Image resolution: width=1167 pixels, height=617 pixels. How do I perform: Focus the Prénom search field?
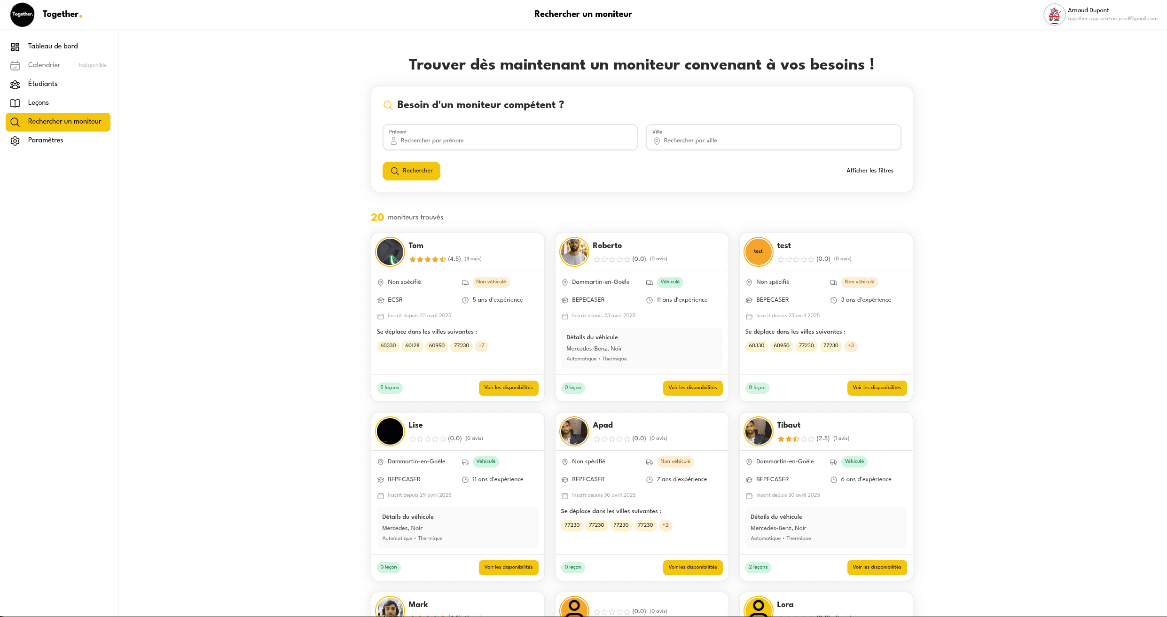[x=510, y=137]
